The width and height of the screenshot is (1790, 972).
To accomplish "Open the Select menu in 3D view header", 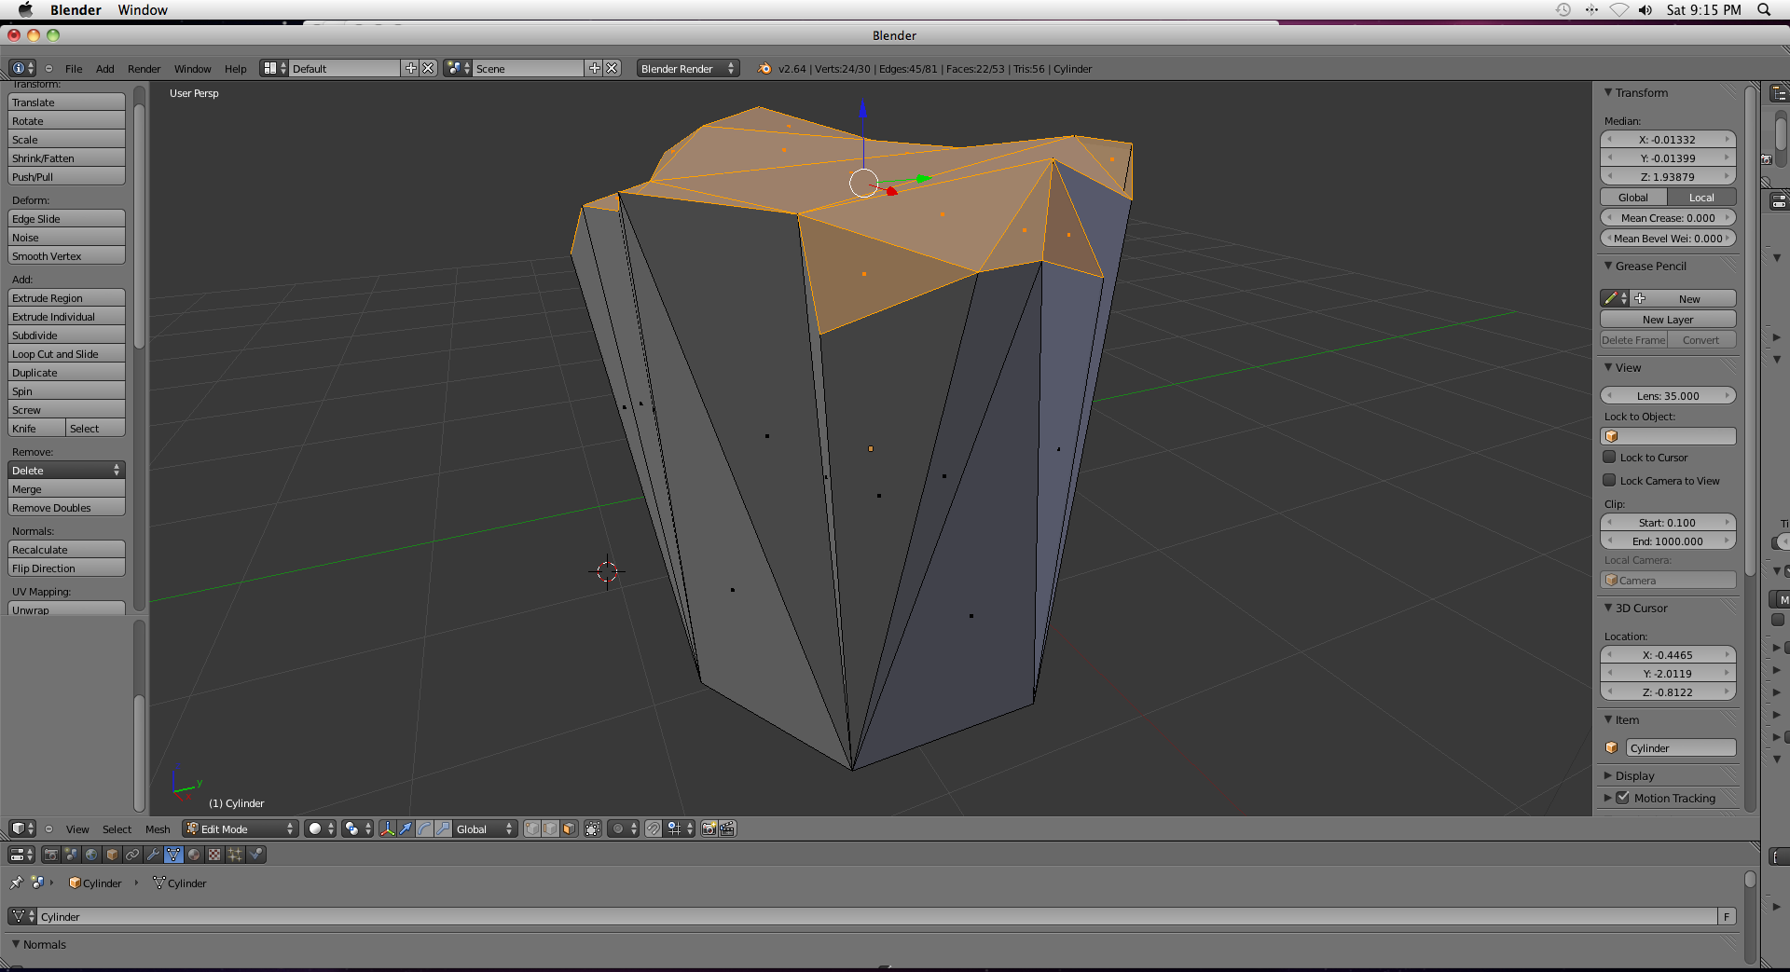I will [117, 828].
